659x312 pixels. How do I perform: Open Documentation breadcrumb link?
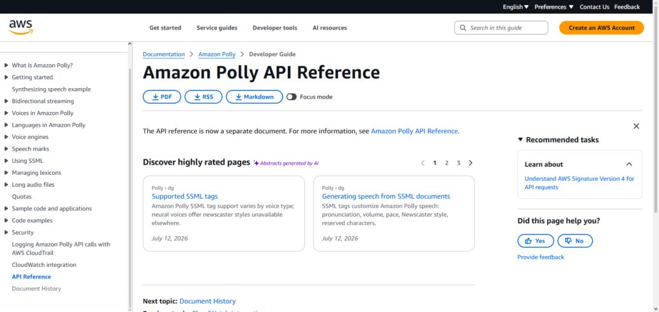click(163, 54)
